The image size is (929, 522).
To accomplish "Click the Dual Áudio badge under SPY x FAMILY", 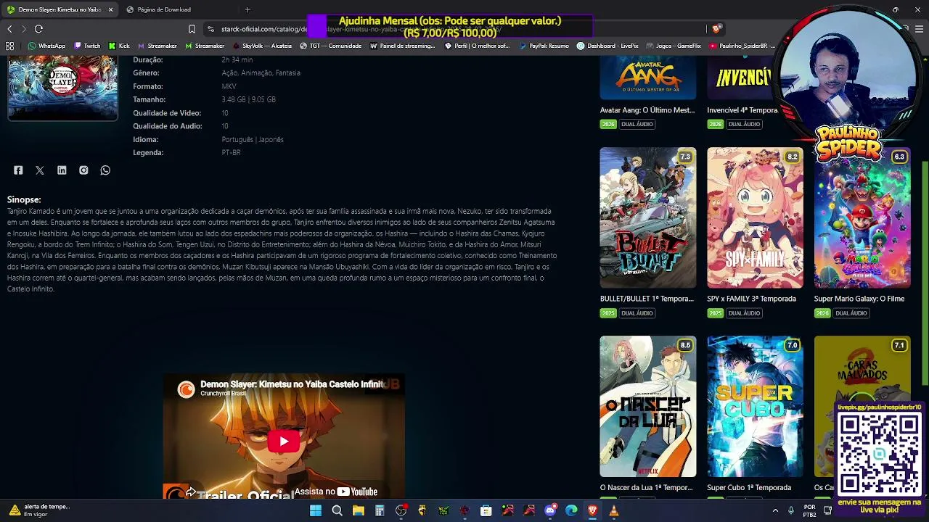I will click(744, 313).
